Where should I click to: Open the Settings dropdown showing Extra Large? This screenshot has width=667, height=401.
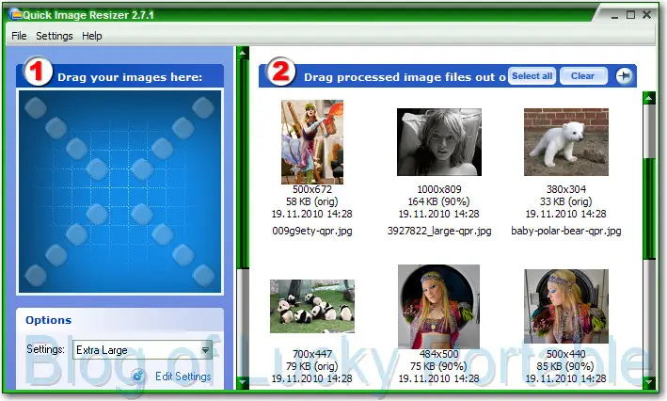coord(142,350)
